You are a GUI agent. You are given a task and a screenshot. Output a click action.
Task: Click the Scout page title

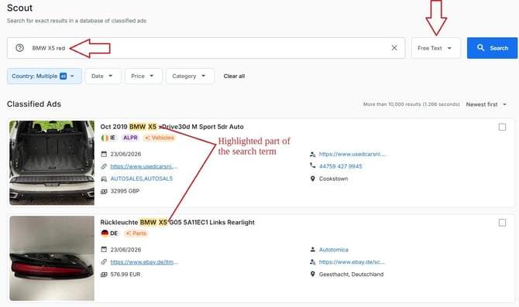[x=20, y=8]
